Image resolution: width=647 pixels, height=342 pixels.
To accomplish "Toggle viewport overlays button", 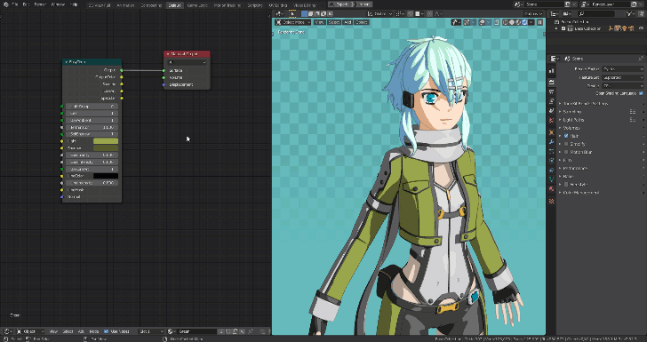I will [x=482, y=22].
